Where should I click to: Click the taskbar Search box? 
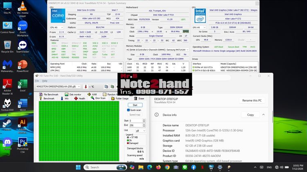tap(105, 168)
